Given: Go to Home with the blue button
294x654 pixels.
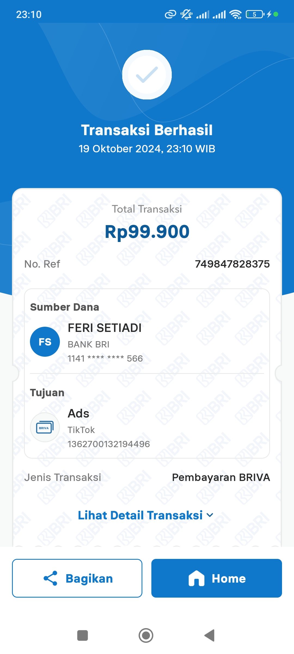Looking at the screenshot, I should coord(217,578).
